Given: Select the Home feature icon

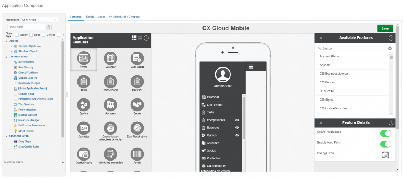Looking at the screenshot, I should [x=84, y=58].
